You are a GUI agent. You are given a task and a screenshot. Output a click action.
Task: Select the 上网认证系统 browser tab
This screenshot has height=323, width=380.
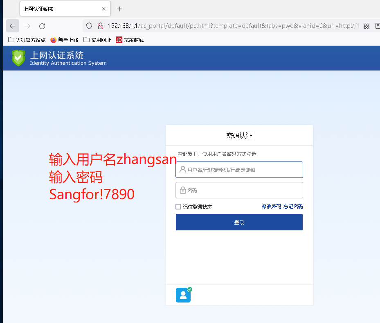57,9
